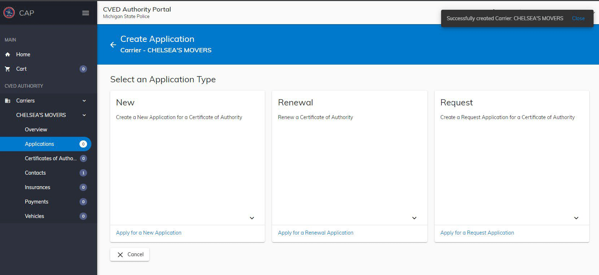
Task: Collapse the Carriers section chevron
Action: (84, 101)
